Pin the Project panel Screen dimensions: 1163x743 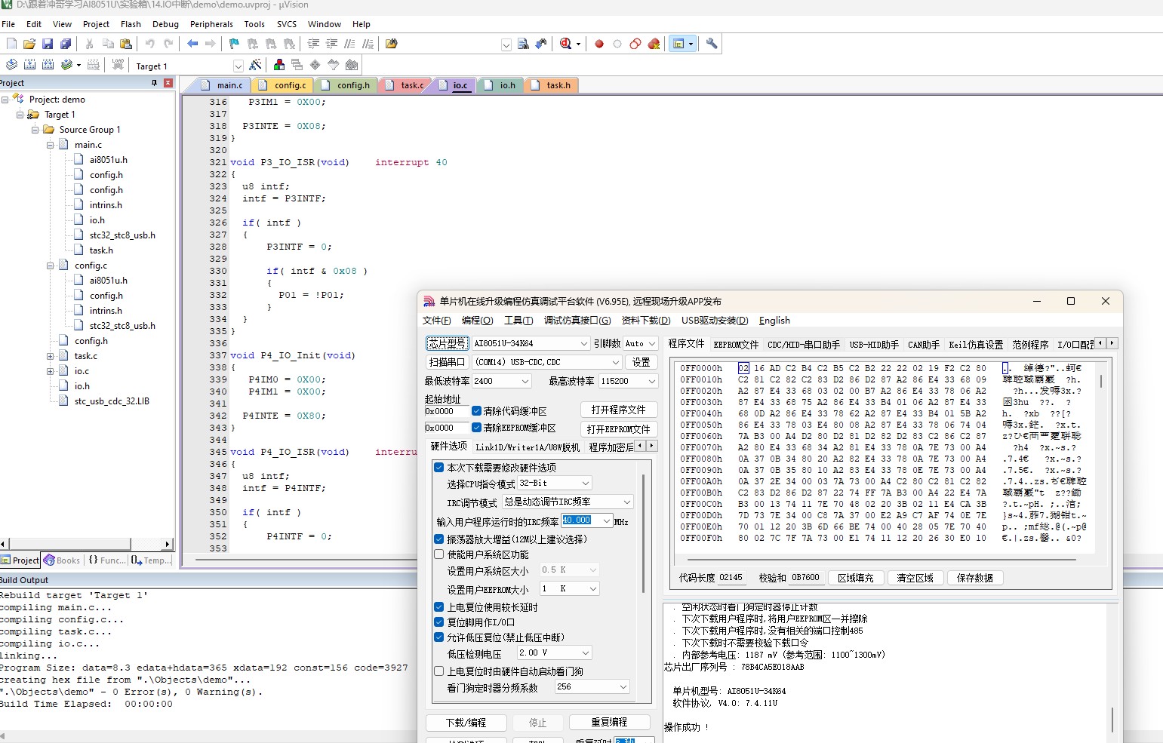[x=154, y=83]
